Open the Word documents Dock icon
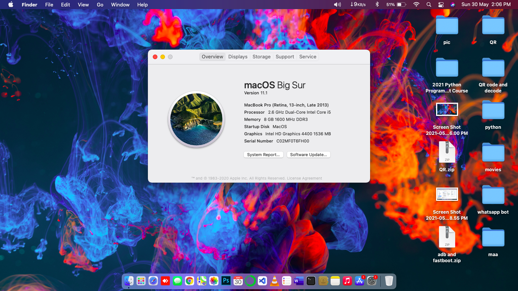The image size is (518, 291). point(299,281)
